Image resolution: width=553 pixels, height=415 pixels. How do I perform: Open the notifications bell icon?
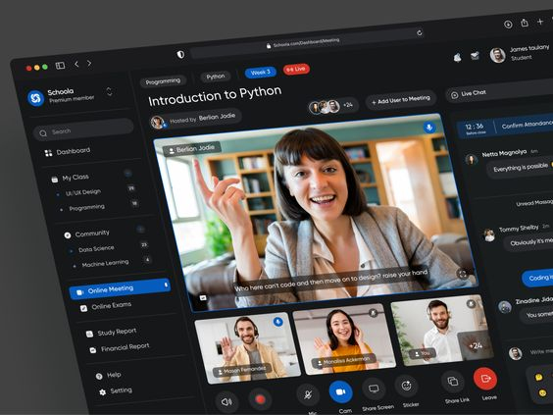tap(458, 57)
